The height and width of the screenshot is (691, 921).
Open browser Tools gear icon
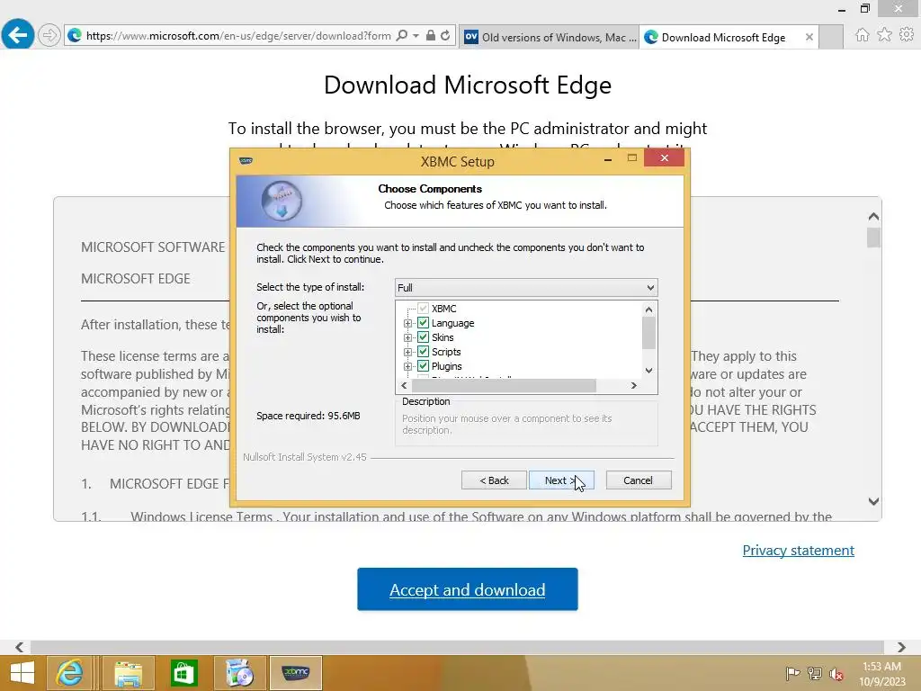pyautogui.click(x=907, y=35)
